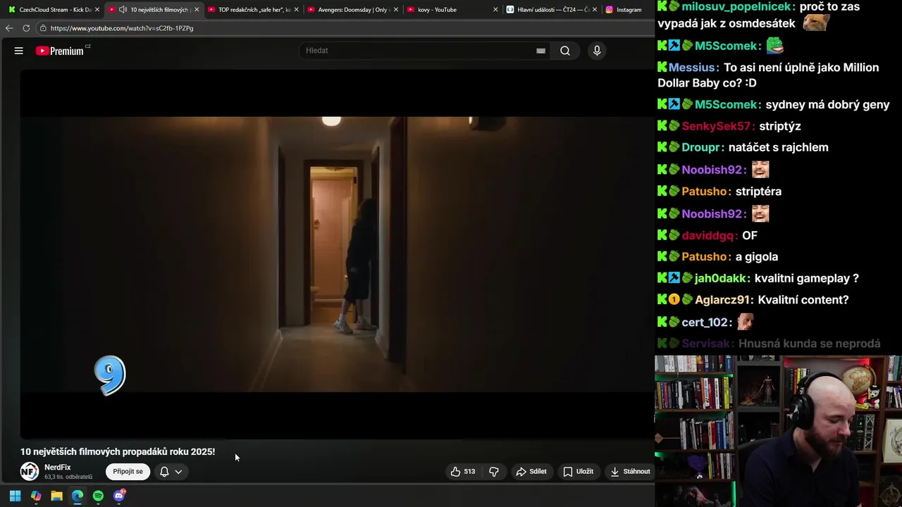Click the Sdílet share button
The image size is (902, 507).
[531, 472]
